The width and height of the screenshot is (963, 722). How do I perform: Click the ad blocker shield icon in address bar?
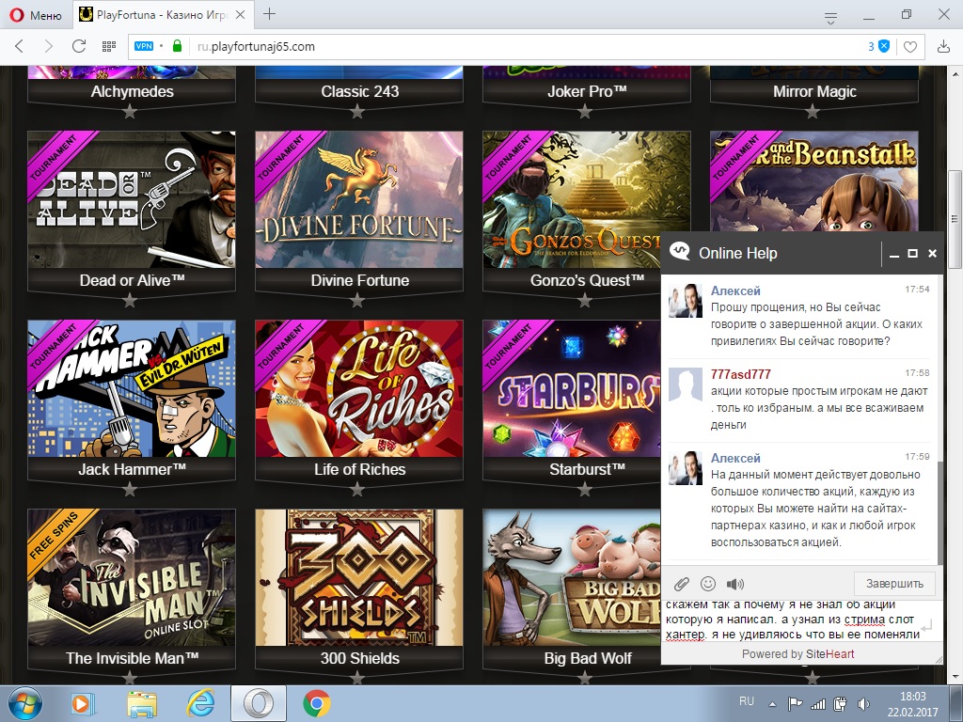pyautogui.click(x=883, y=46)
